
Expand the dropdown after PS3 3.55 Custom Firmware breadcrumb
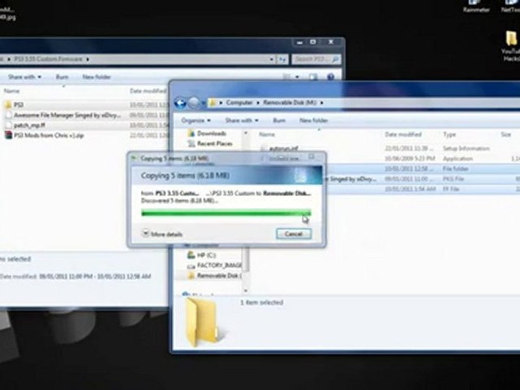point(88,60)
